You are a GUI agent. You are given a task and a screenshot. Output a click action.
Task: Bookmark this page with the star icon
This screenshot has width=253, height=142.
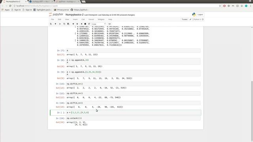(x=220, y=6)
